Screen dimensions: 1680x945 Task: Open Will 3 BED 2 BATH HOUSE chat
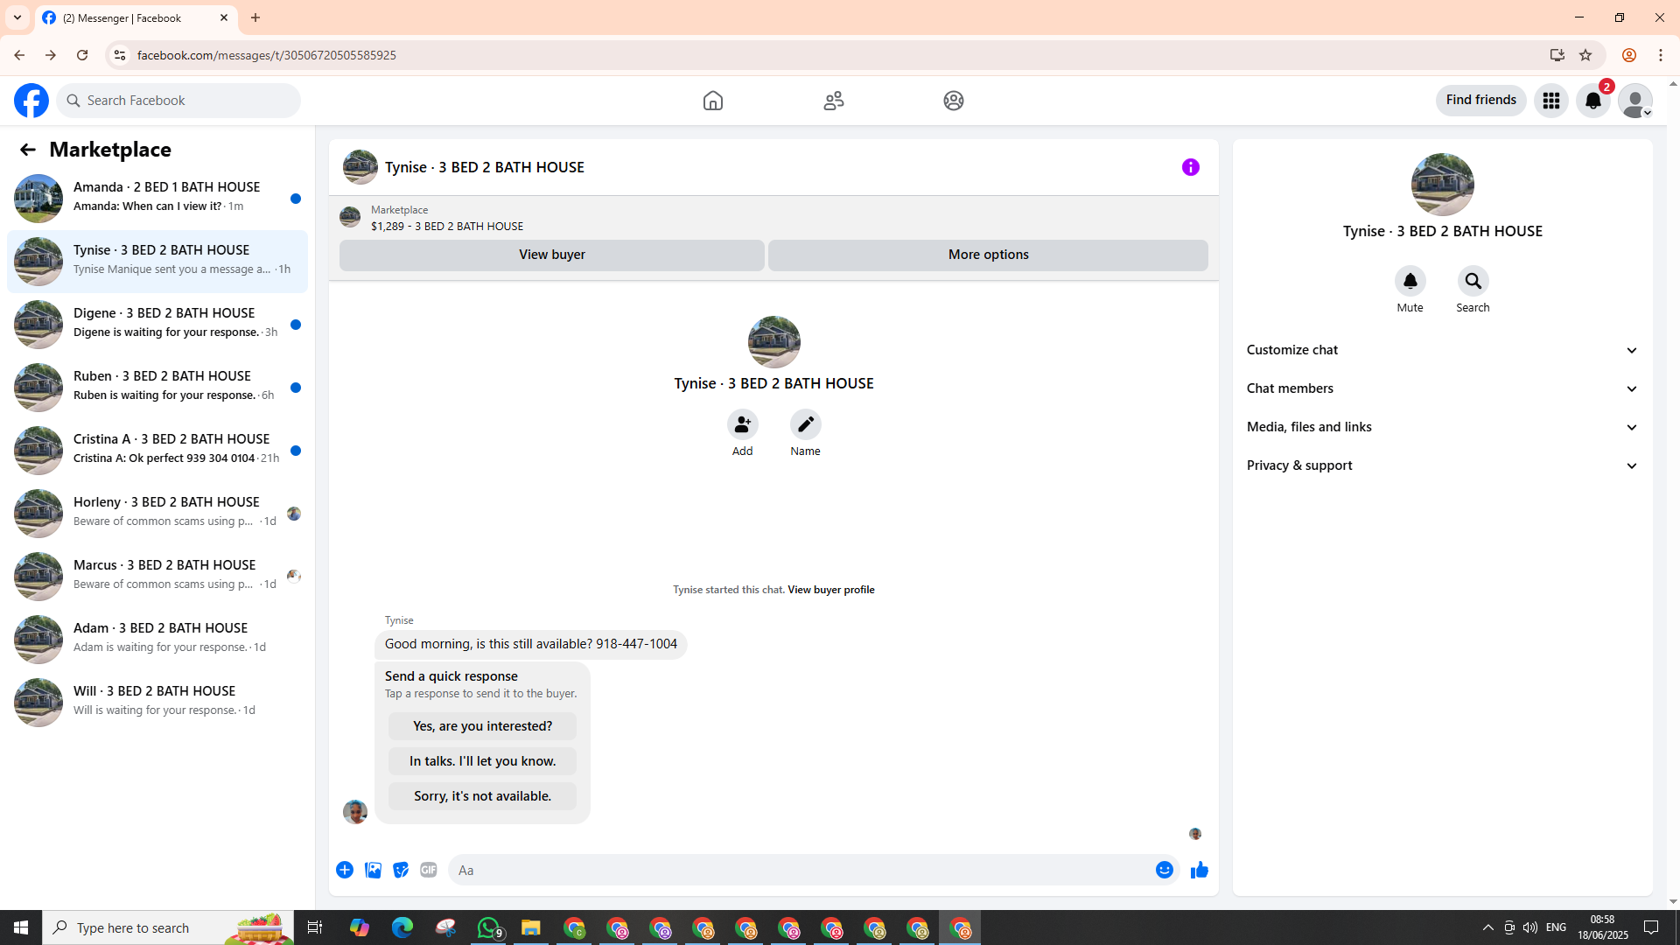point(157,703)
